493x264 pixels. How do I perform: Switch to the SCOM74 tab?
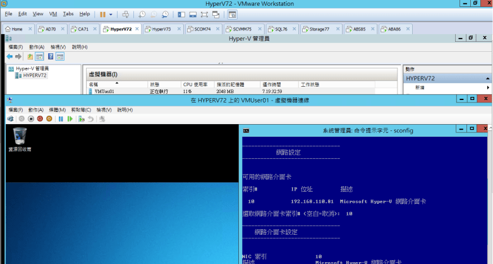click(204, 29)
